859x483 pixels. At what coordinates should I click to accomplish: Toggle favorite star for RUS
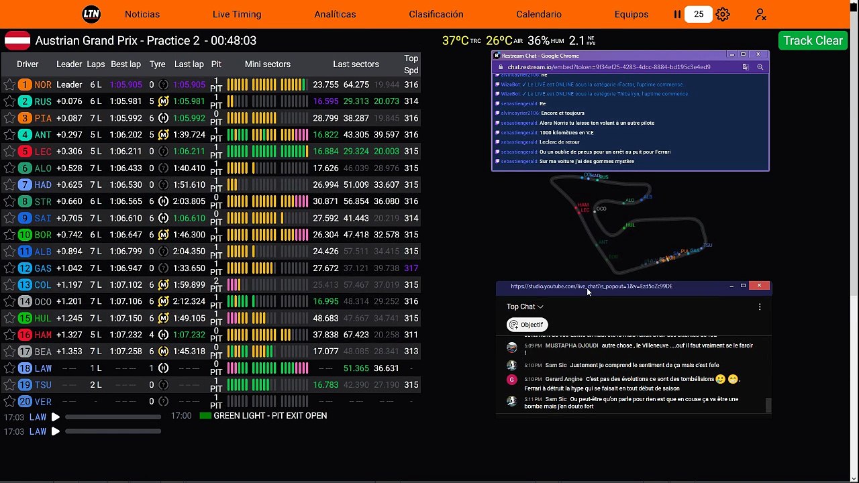point(9,101)
